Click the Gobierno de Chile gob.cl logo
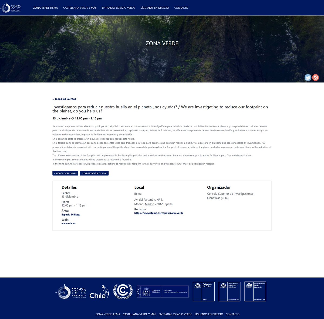Screen dimensions: 324x319 click(x=204, y=291)
